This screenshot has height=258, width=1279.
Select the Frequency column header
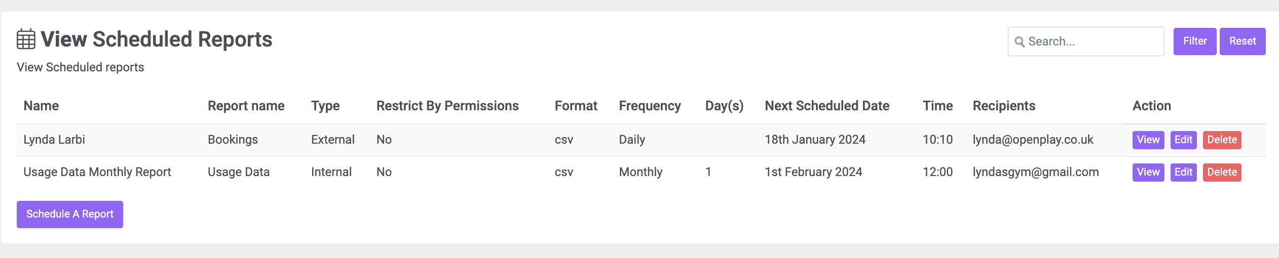tap(650, 106)
